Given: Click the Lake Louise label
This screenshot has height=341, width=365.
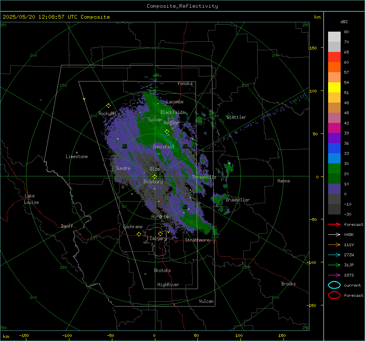Looking at the screenshot, I should click(31, 199).
